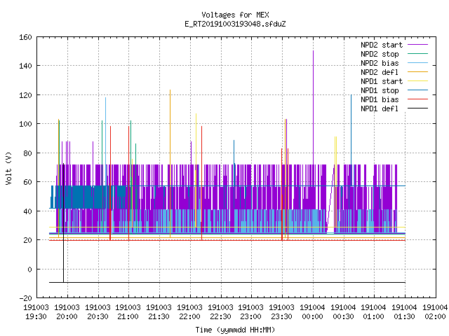The width and height of the screenshot is (449, 336).
Task: Click the 40 y-axis tick value
Action: point(27,211)
